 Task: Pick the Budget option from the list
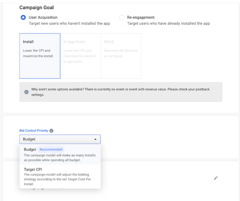30,149
